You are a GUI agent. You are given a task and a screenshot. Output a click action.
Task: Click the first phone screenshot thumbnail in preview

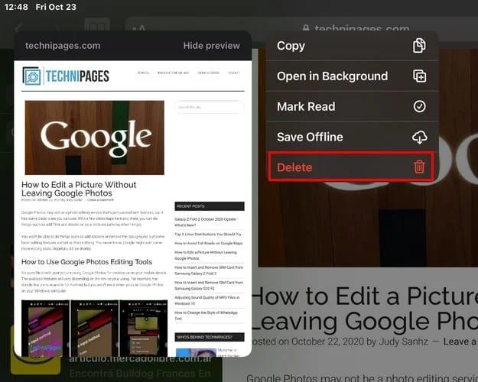45,328
